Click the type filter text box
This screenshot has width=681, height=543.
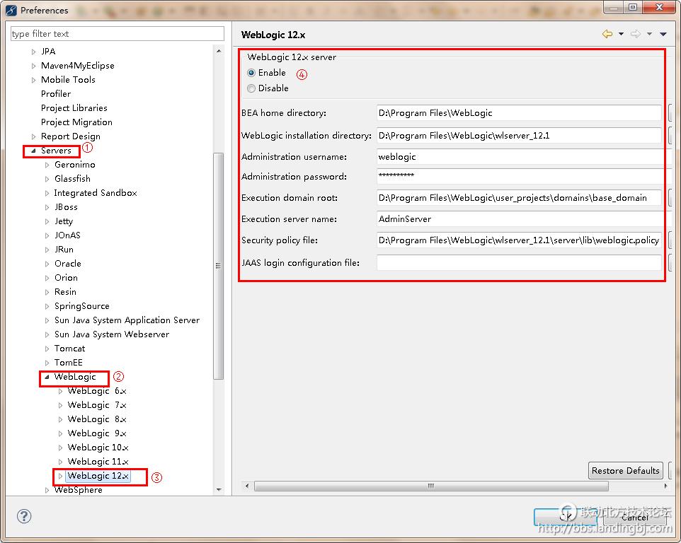point(117,34)
